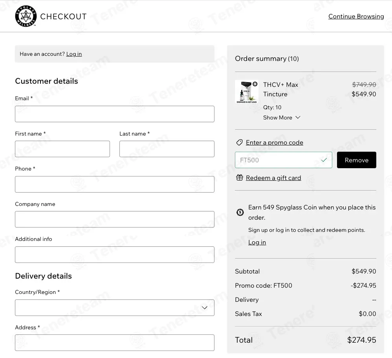Click the $274.95 total amount

(x=361, y=340)
